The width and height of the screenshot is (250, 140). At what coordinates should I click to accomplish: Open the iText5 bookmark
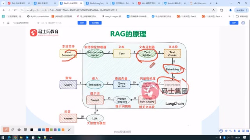187,16
